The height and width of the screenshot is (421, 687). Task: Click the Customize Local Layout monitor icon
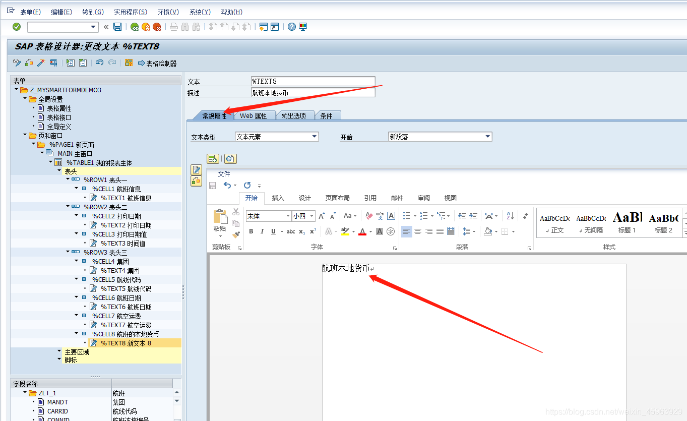[303, 27]
